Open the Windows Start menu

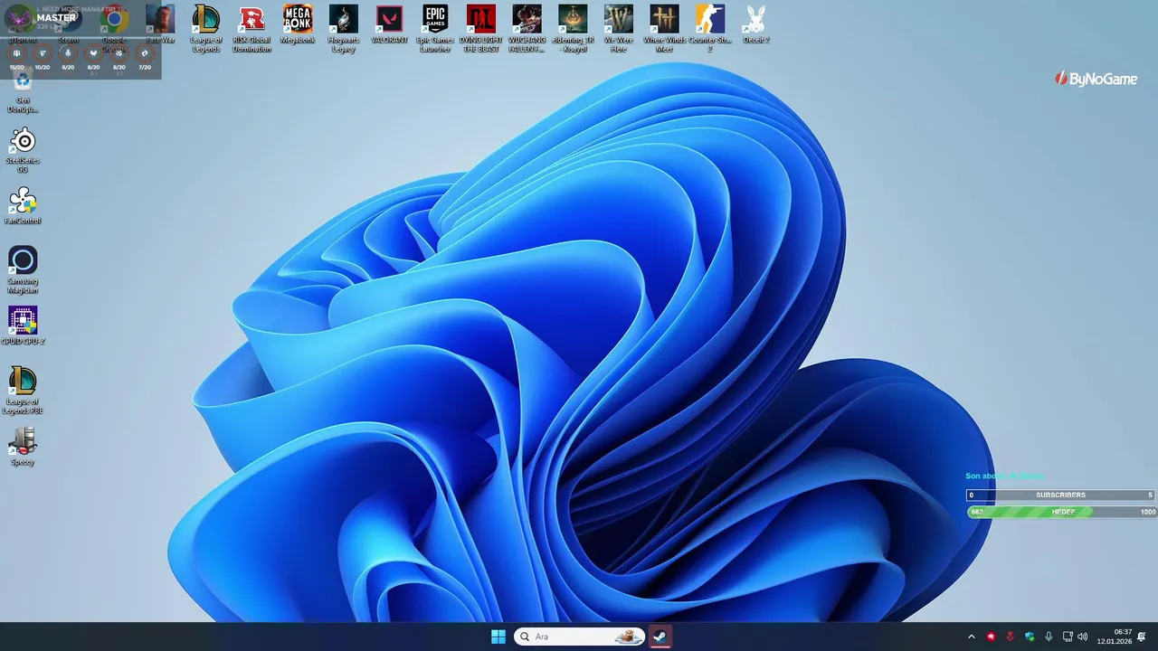pos(498,637)
